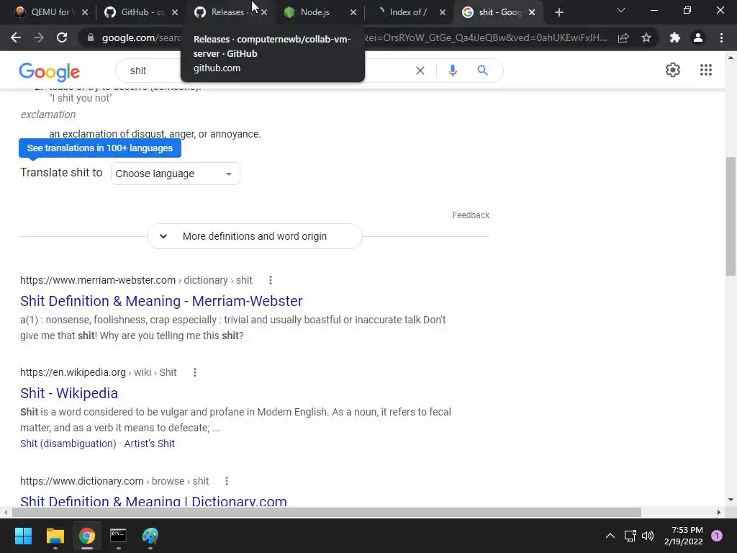
Task: Click the scroll-down arrow of vertical scrollbar
Action: pos(731,500)
